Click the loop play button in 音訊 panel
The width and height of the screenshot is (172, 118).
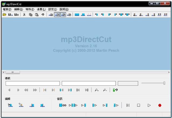63,105
